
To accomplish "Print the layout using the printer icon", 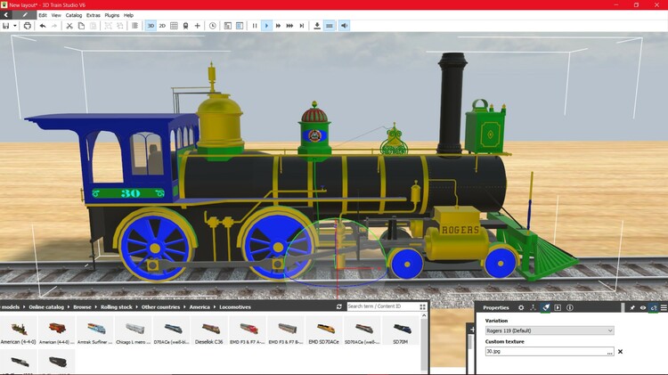I will (28, 26).
